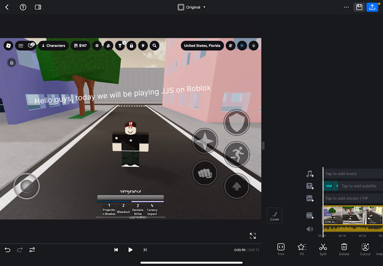Go back using the top-left arrow

(7, 7)
